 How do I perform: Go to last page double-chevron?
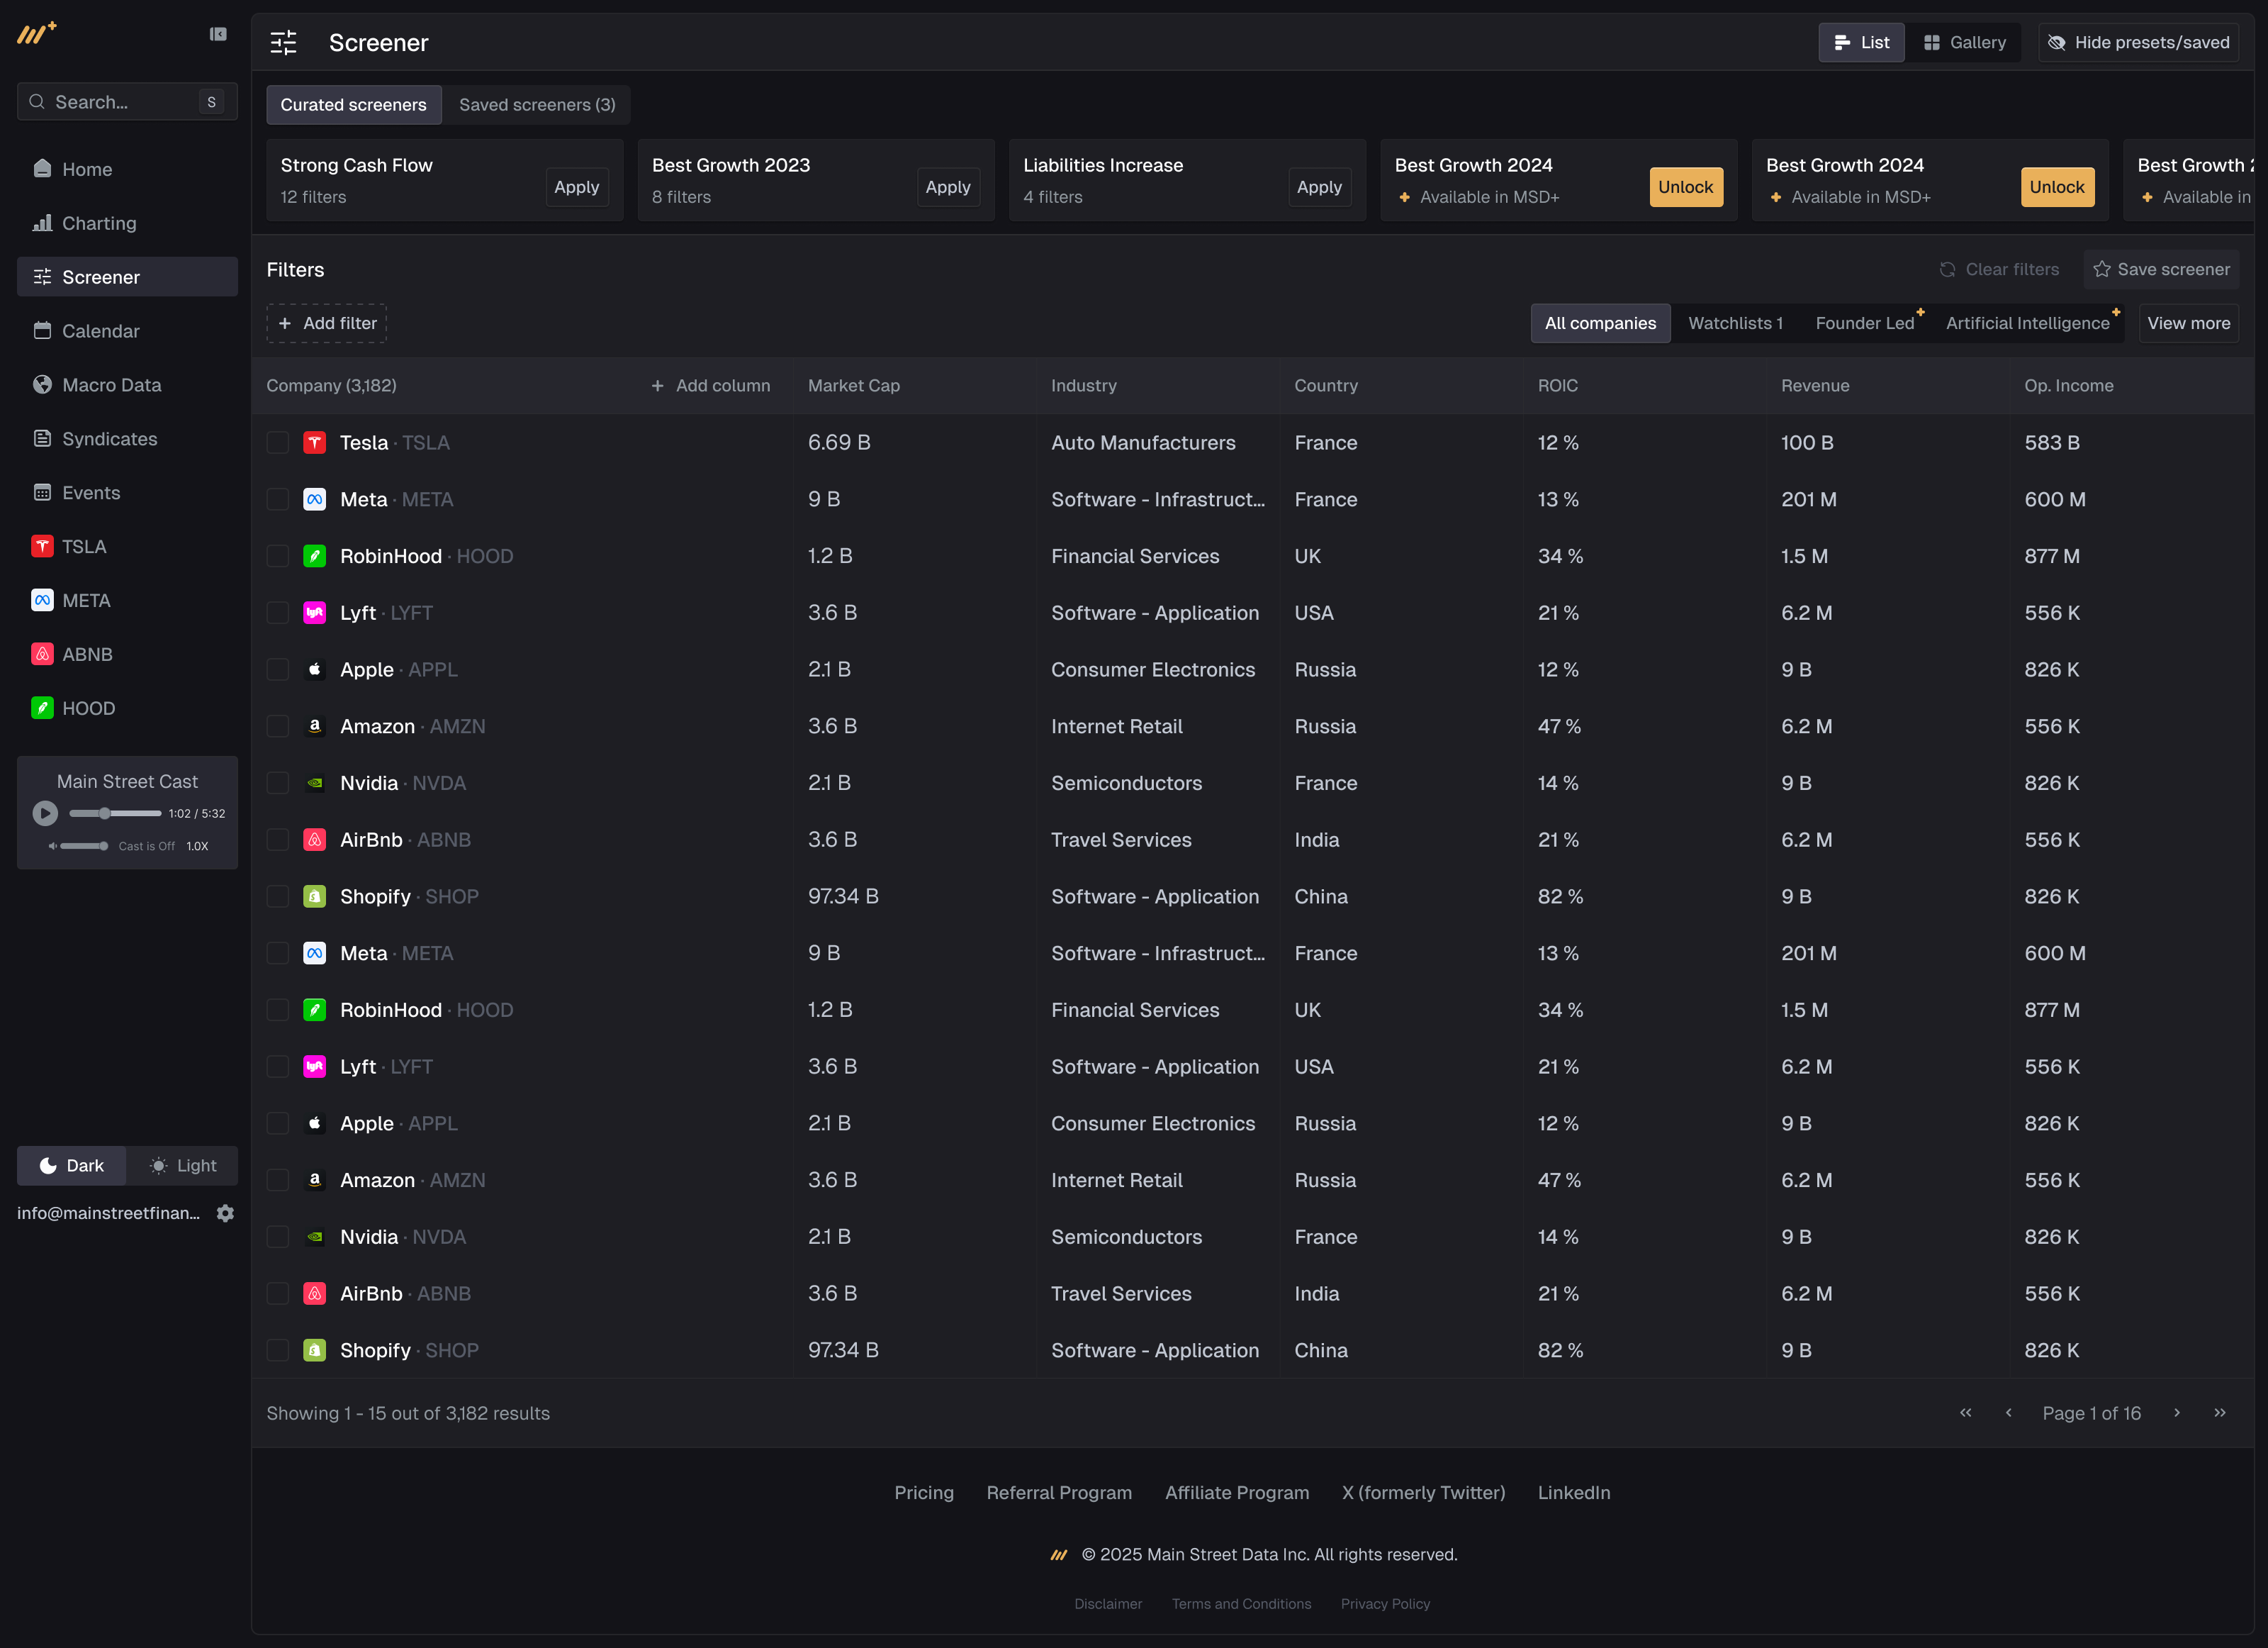pyautogui.click(x=2219, y=1412)
